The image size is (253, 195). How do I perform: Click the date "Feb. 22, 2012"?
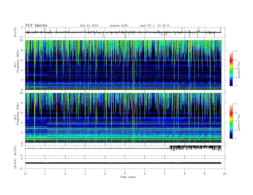tap(89, 25)
